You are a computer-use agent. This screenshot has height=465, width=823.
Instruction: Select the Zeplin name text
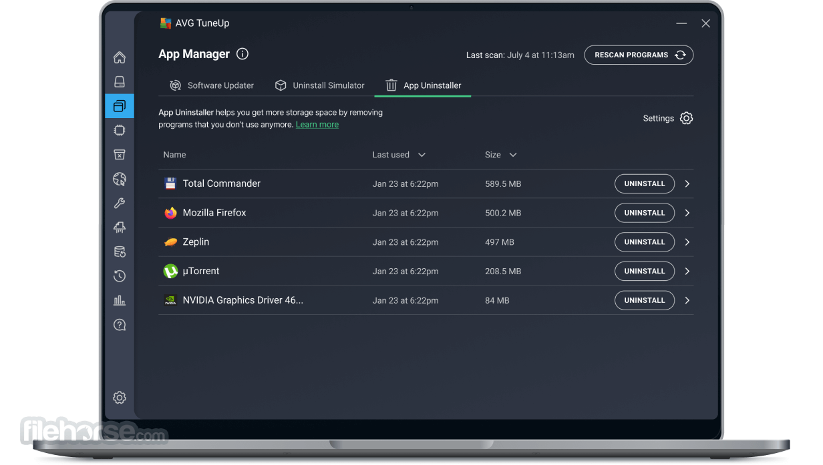coord(196,242)
